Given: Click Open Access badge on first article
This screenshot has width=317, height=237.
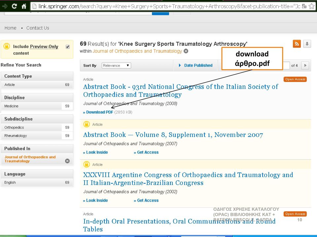Looking at the screenshot, I should tap(295, 79).
